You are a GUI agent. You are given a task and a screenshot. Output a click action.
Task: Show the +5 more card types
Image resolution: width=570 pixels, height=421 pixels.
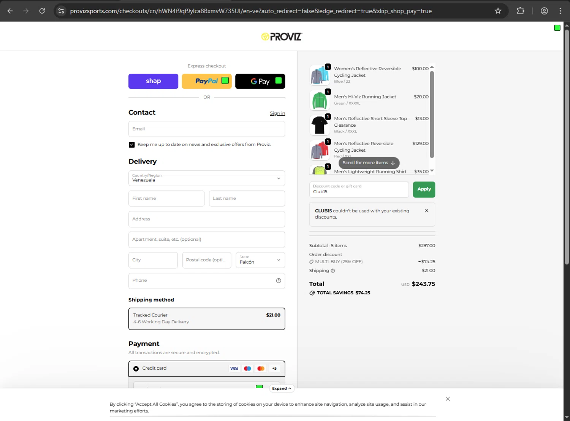point(274,369)
